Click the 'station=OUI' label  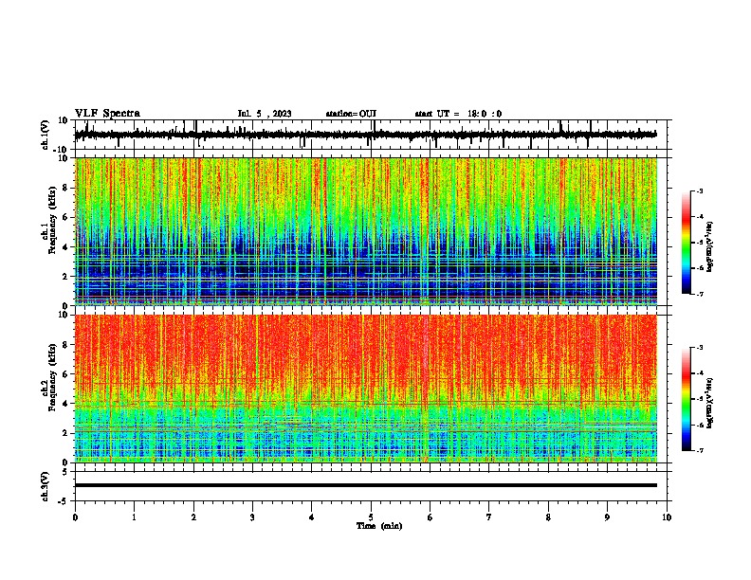pyautogui.click(x=351, y=114)
